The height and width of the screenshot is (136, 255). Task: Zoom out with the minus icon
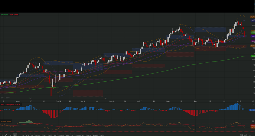[250, 135]
